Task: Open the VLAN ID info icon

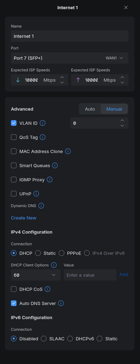Action: 43,123
